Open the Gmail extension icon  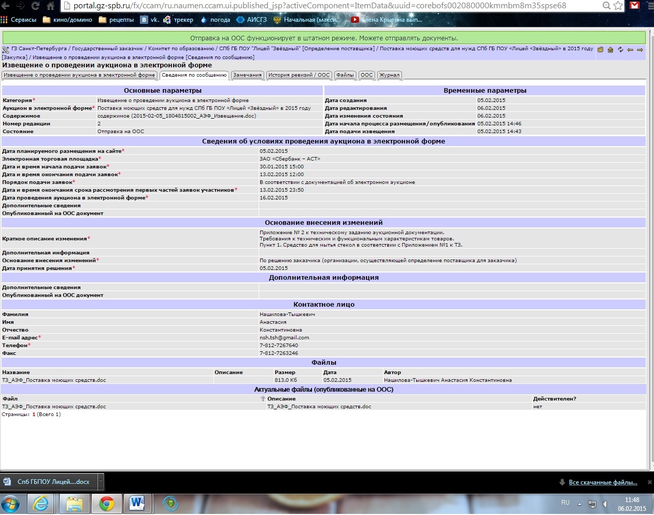[635, 6]
